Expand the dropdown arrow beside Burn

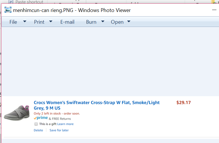click(x=103, y=22)
